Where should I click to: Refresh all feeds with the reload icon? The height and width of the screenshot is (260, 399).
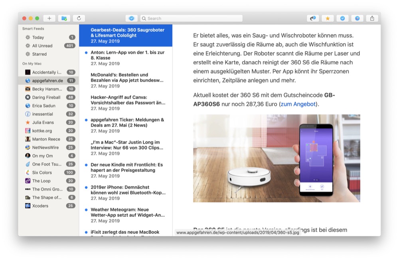pos(79,18)
